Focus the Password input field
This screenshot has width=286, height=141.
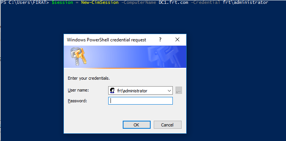pyautogui.click(x=140, y=101)
